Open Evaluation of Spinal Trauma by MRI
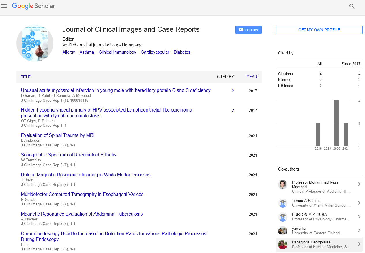Image resolution: width=365 pixels, height=253 pixels. tap(58, 135)
